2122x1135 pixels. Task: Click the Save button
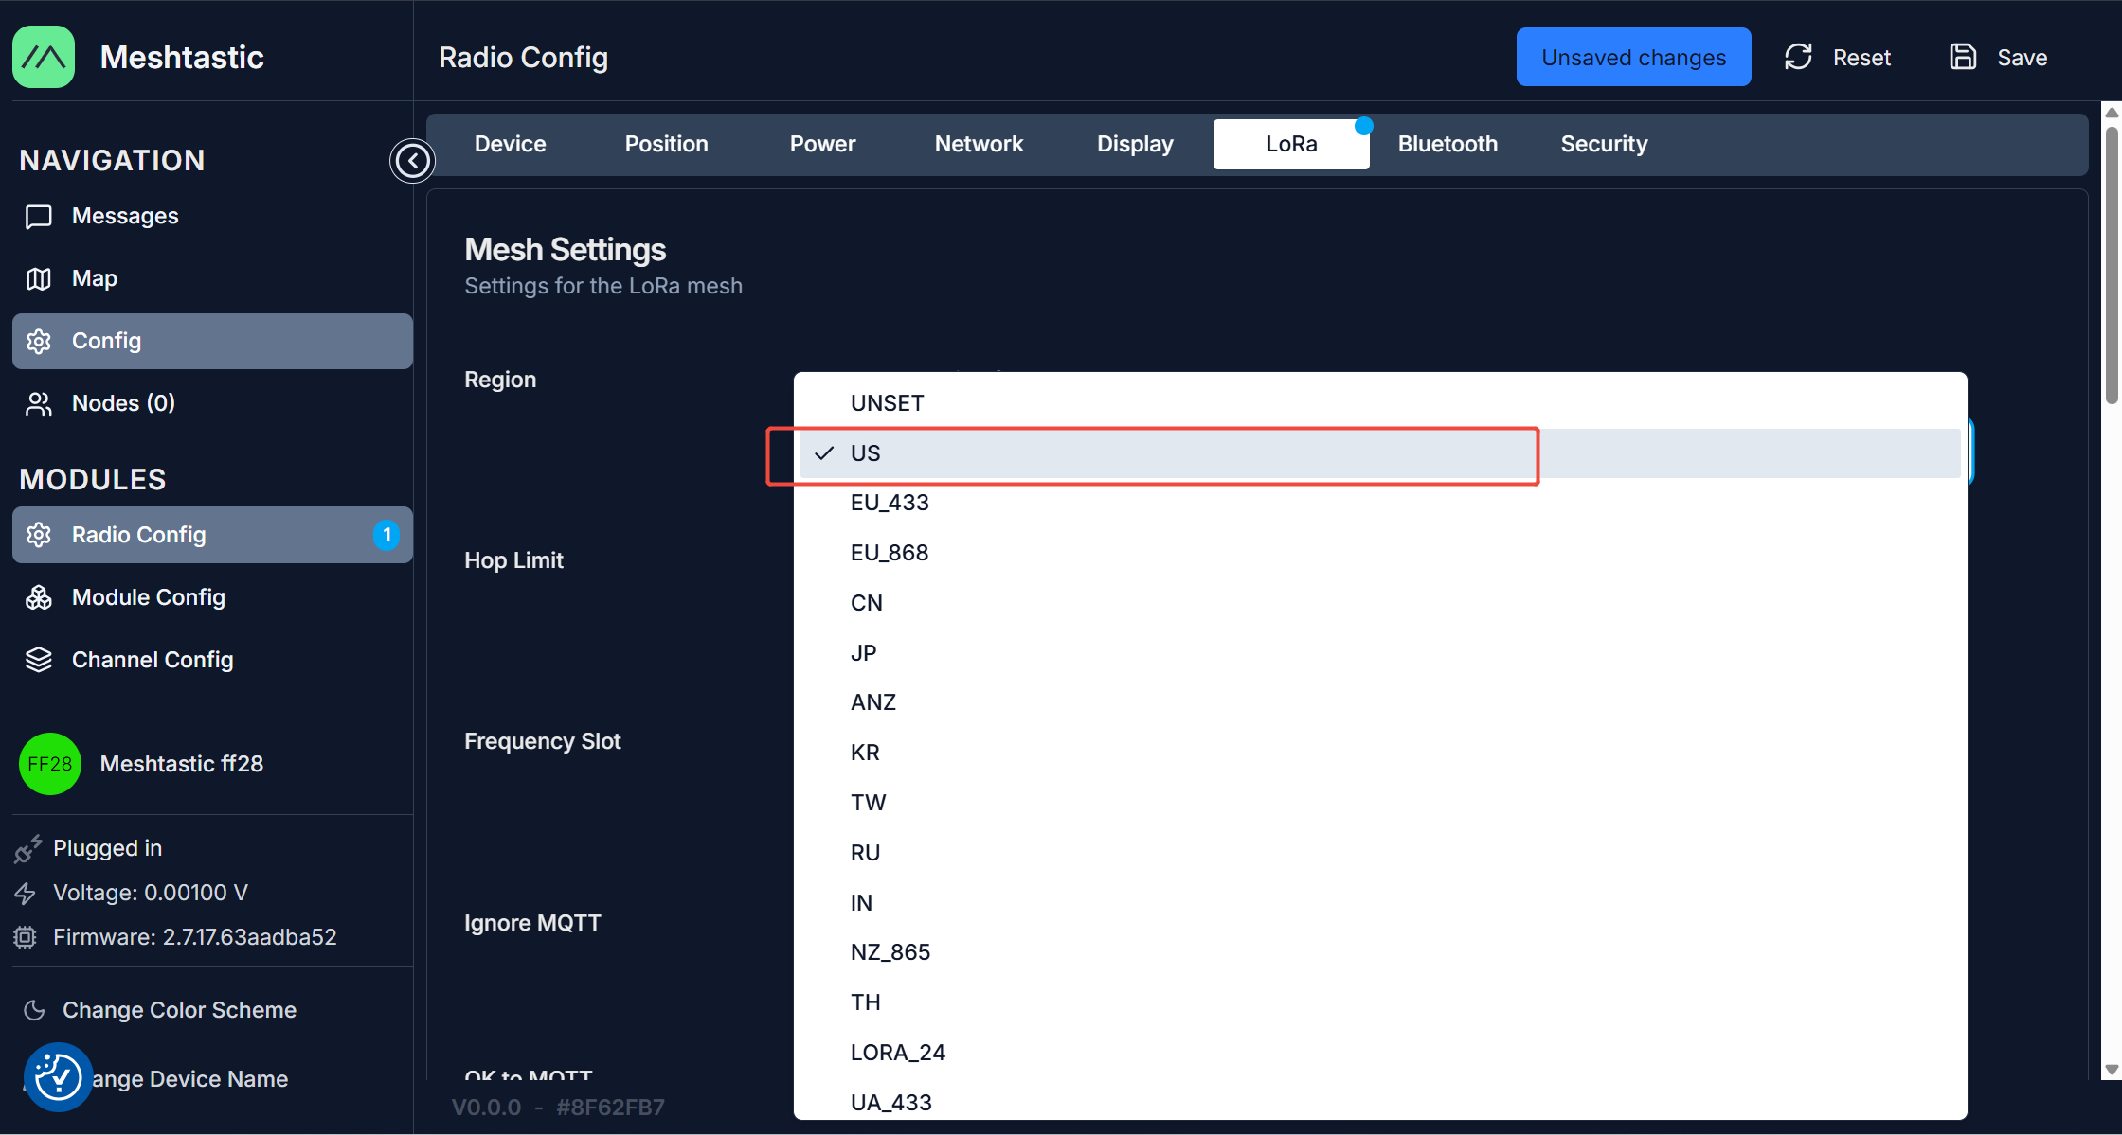pos(1999,58)
